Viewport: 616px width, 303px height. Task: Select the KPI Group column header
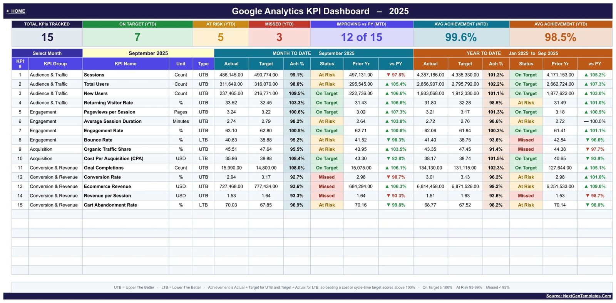[x=55, y=64]
